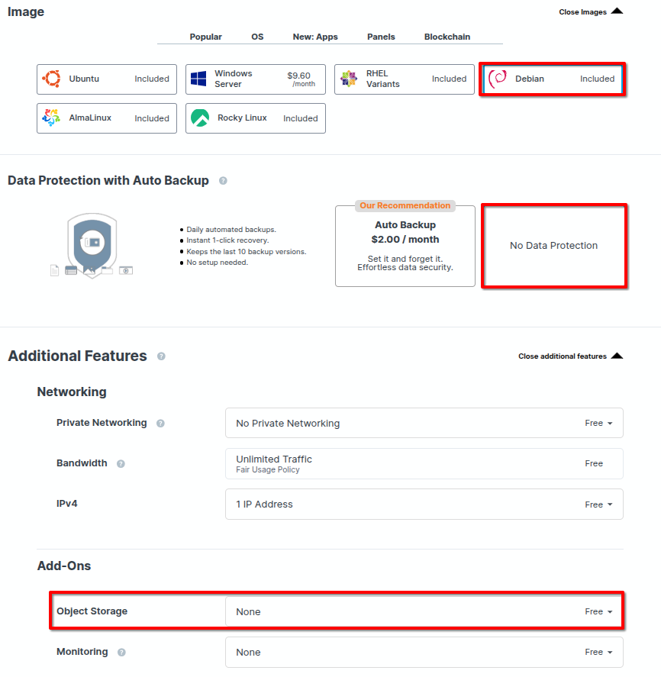Choose Rocky Linux Included image card

(256, 118)
